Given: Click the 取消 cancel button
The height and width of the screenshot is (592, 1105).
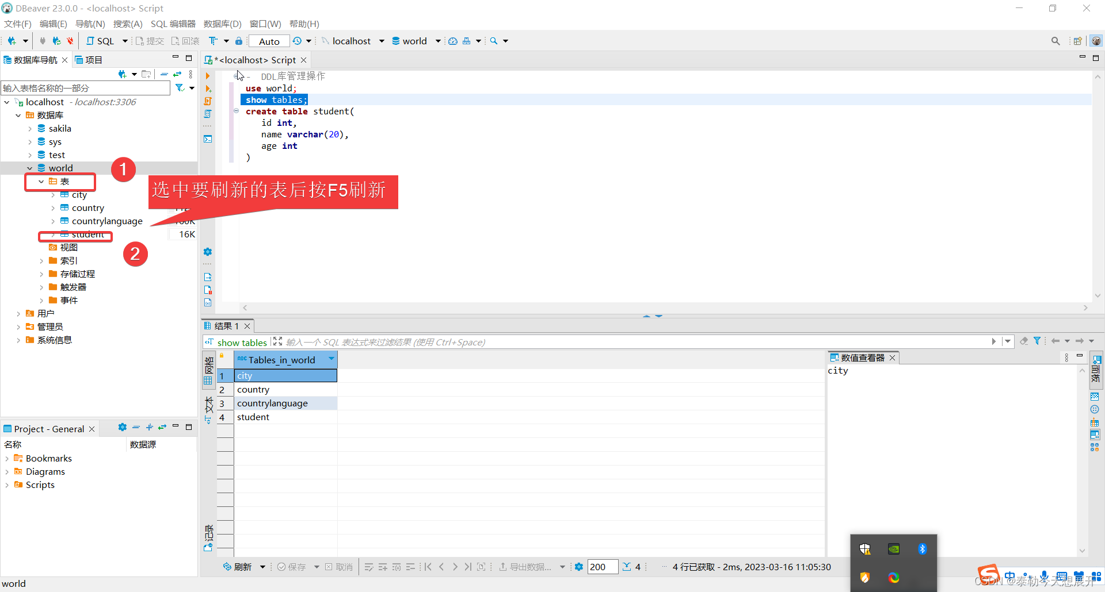Looking at the screenshot, I should (339, 567).
